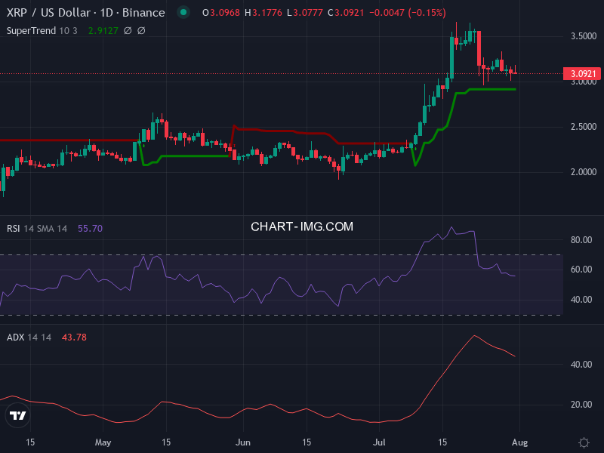Click the SuperTrend value 2.9127
Viewport: 604px width, 453px height.
103,31
